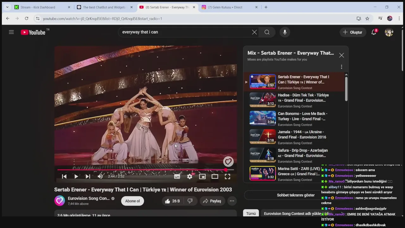Screen dimensions: 405x228
Task: Reload the current page
Action: [x=27, y=18]
